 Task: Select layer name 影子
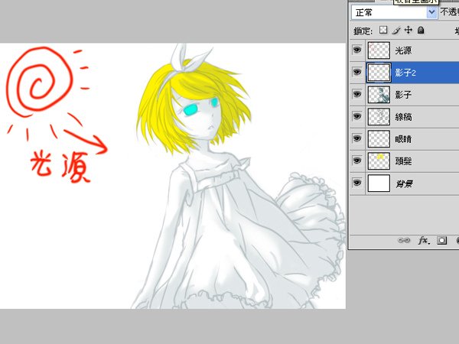(403, 95)
